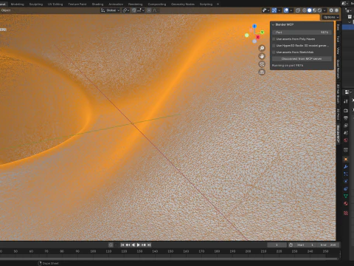
Task: Go to the Animation workspace tab
Action: pyautogui.click(x=116, y=4)
